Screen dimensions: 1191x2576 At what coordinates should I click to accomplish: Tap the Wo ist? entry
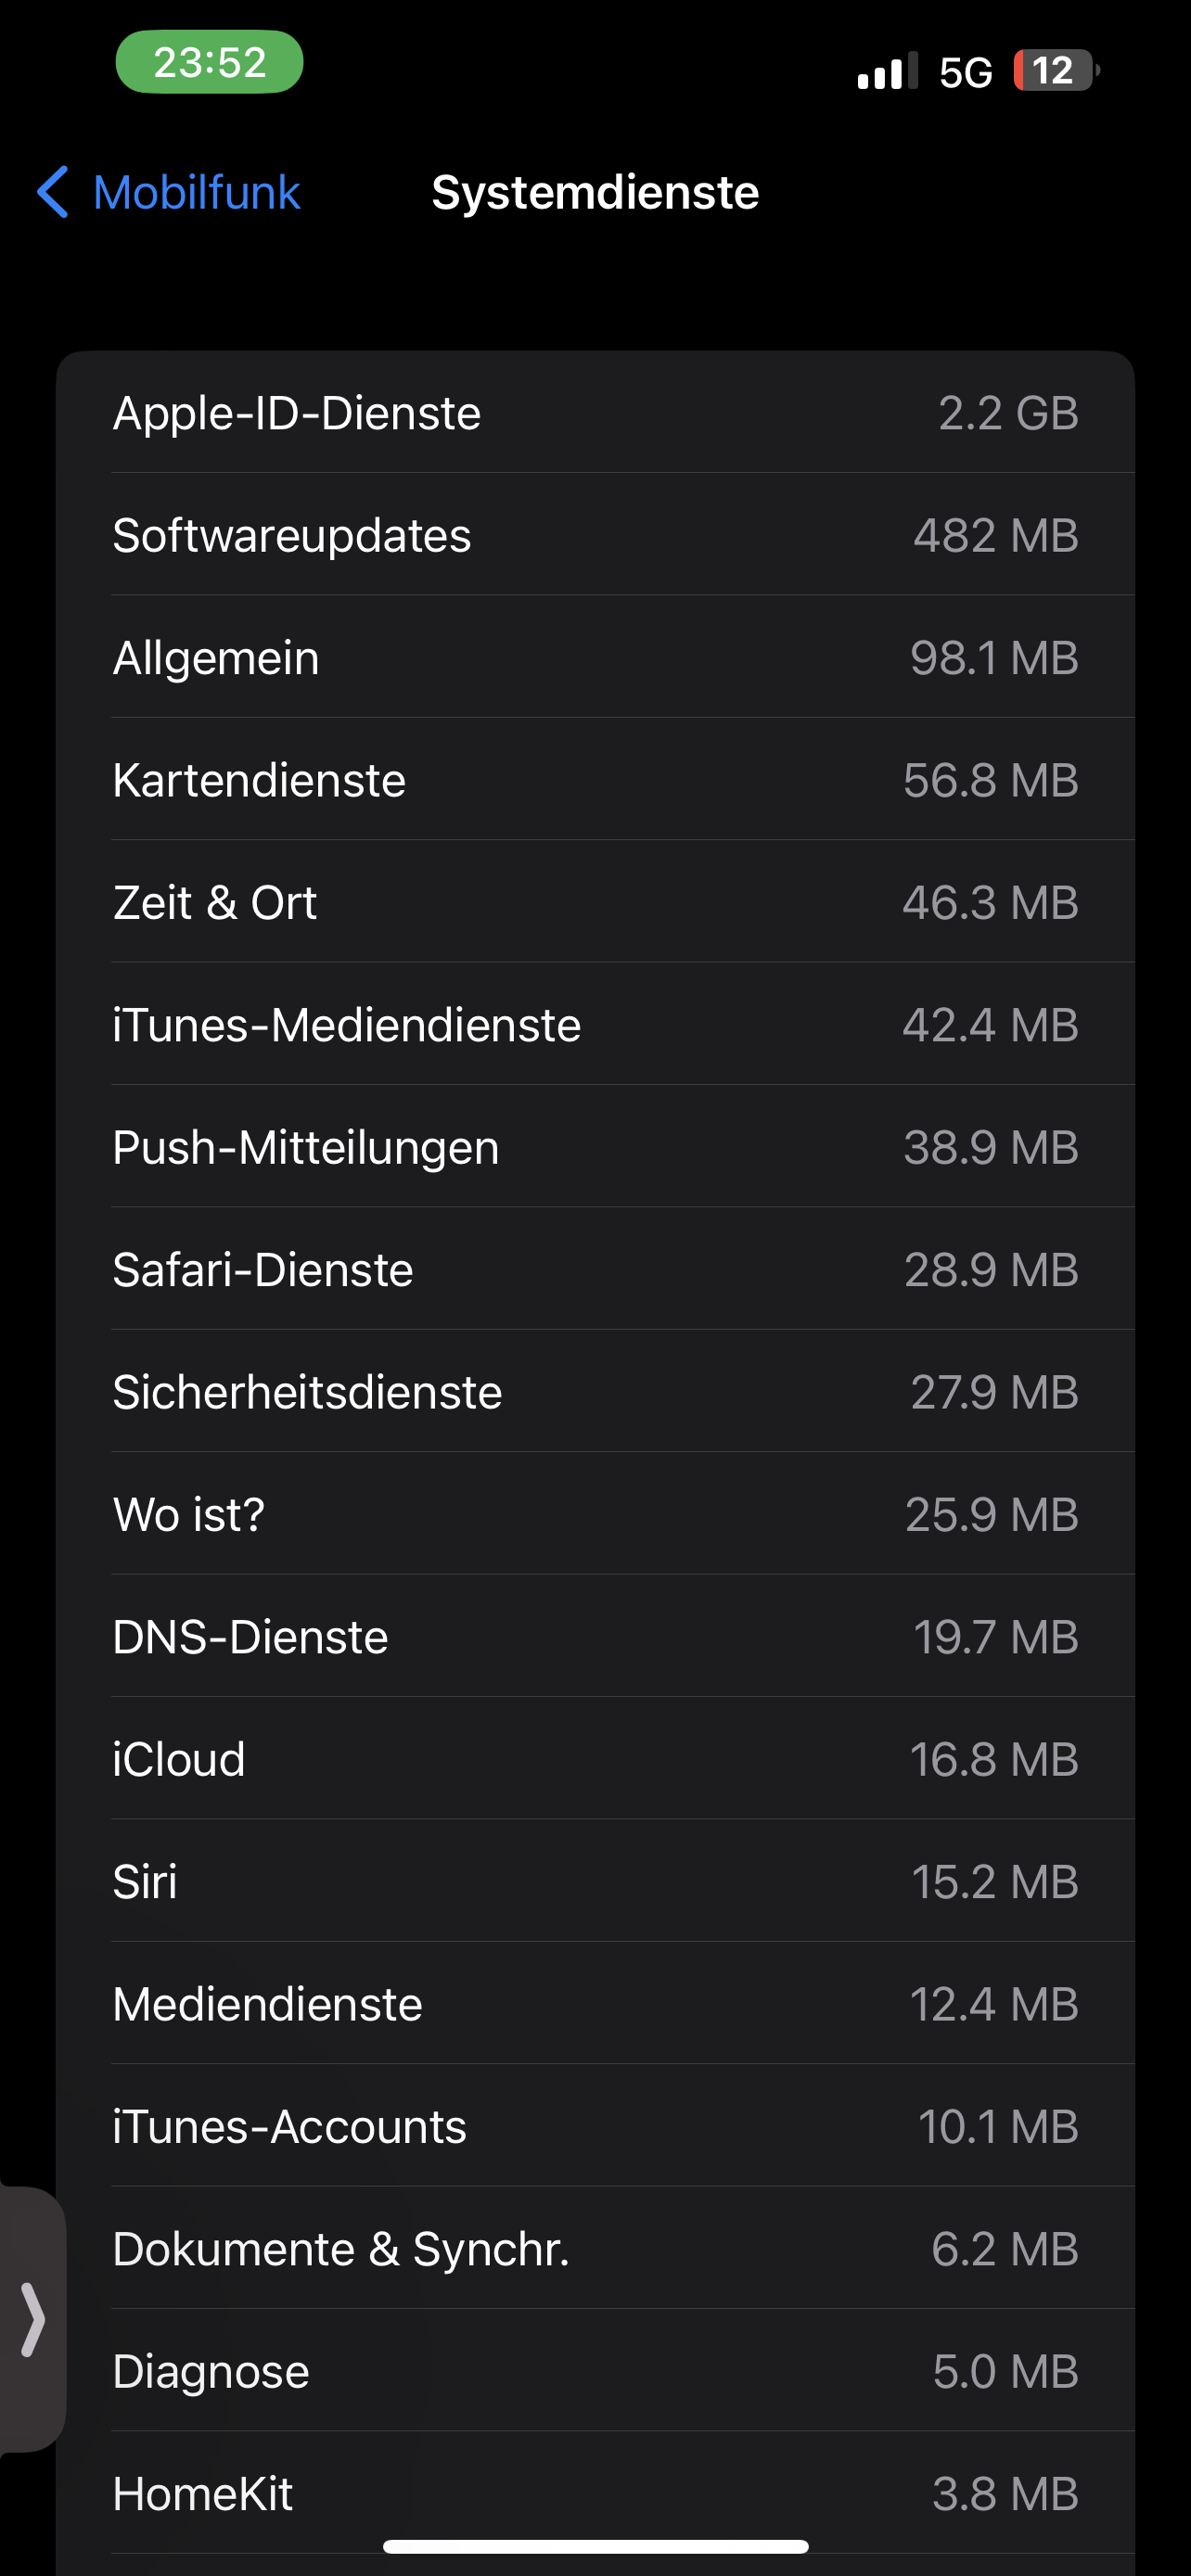tap(595, 1514)
